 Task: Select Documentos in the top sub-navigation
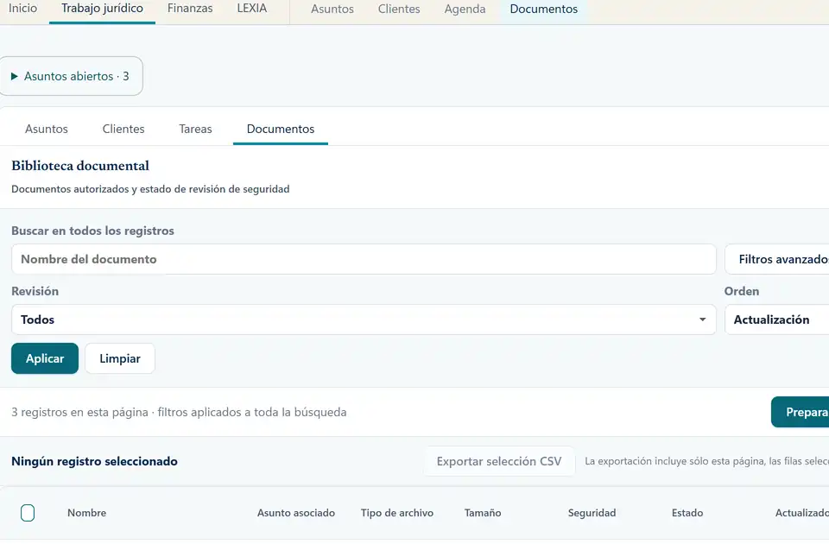pos(543,9)
